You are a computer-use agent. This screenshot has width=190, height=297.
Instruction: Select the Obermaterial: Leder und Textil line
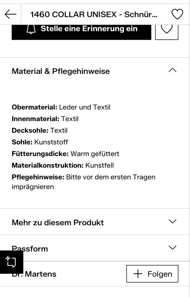click(61, 107)
